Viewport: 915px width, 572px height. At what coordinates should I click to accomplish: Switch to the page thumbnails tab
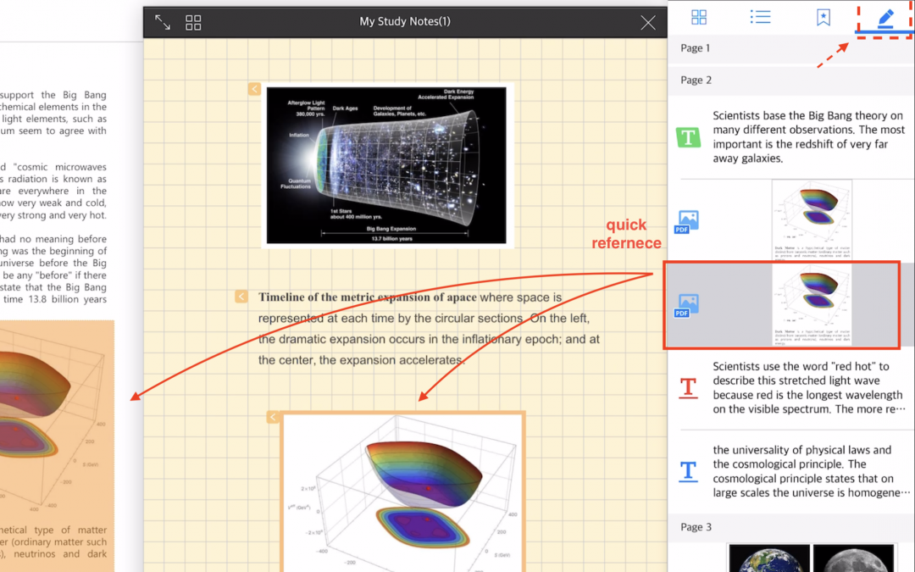[698, 17]
